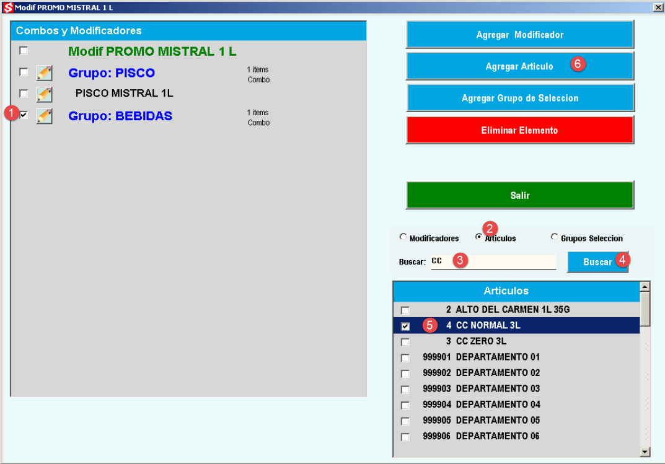
Task: Uncheck the CC NORMAL 3L article checkbox
Action: (x=405, y=326)
